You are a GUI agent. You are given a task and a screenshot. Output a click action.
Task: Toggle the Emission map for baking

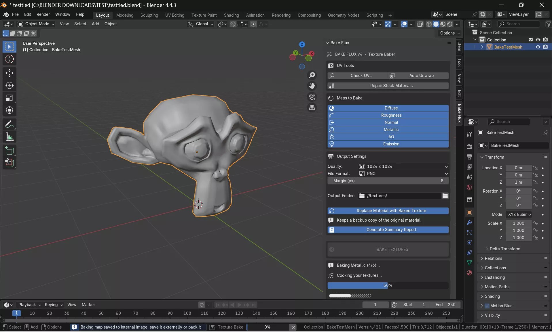point(388,144)
